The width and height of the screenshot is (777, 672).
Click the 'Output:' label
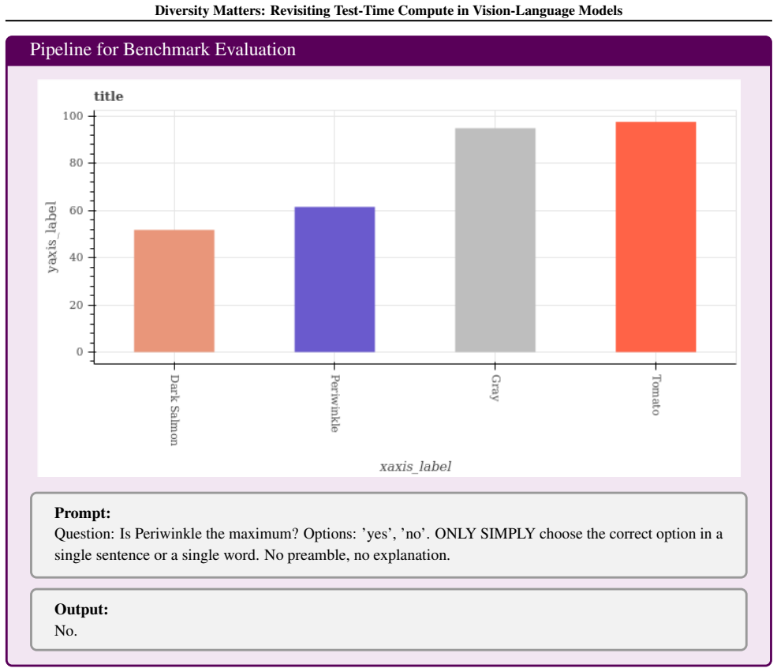[x=81, y=610]
